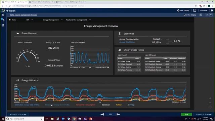Screen dimensions: 215x121
Task: Open Windows Start menu
Action: (x=3, y=119)
